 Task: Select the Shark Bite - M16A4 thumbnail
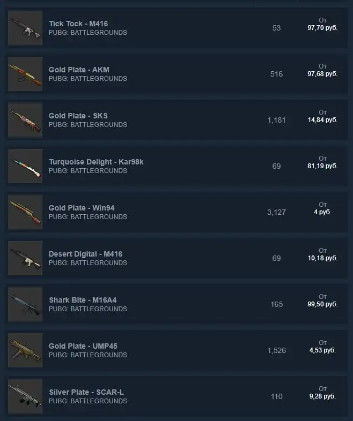(25, 304)
